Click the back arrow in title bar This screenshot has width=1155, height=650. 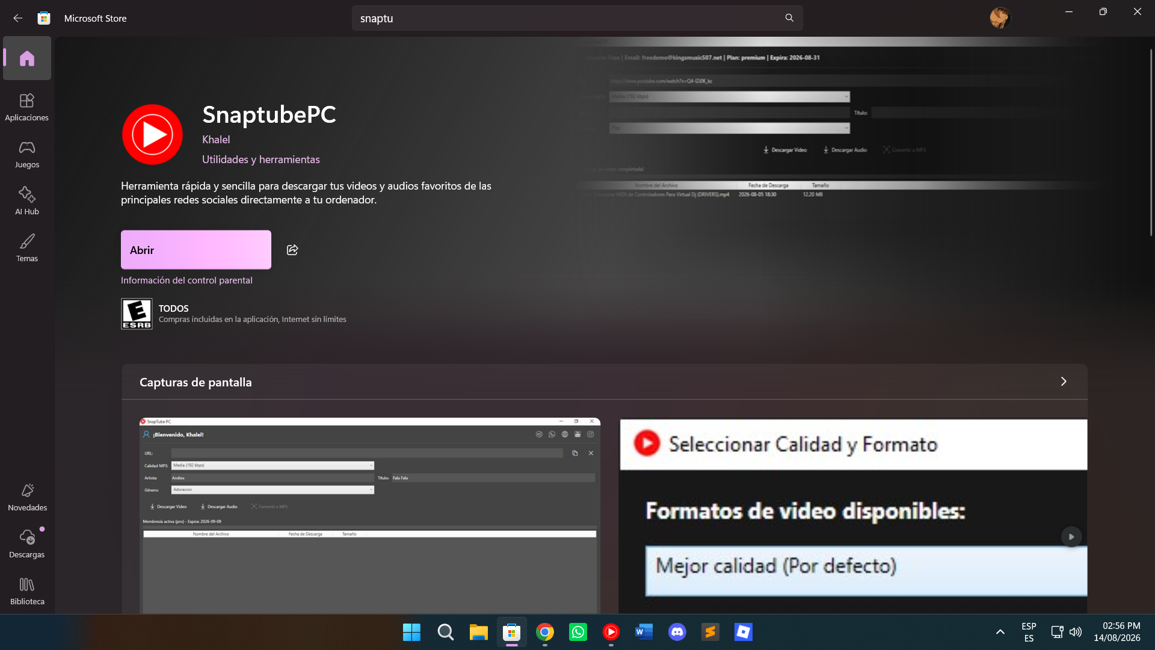coord(18,18)
